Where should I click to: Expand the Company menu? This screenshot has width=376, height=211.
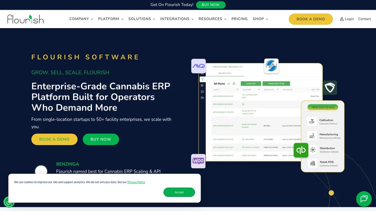(x=81, y=19)
